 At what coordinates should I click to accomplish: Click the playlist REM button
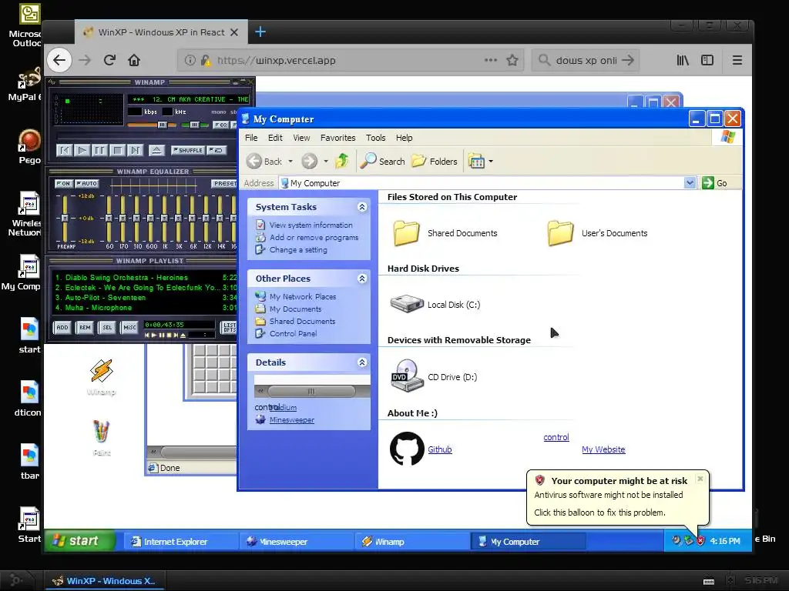85,328
